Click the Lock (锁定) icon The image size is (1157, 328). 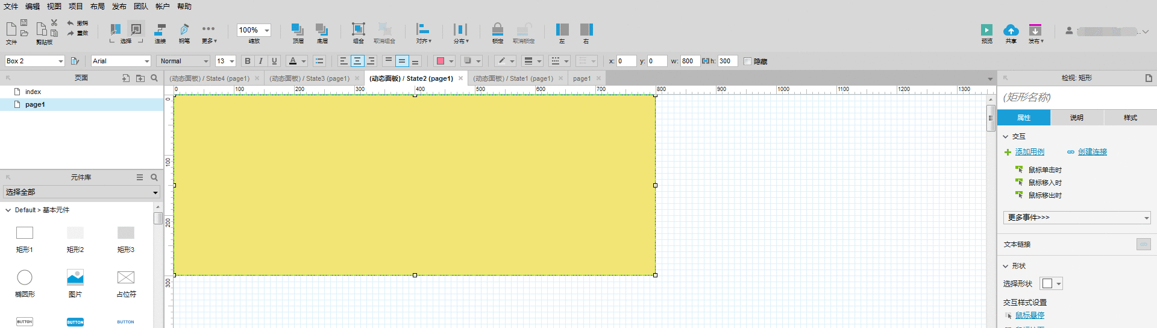click(498, 30)
